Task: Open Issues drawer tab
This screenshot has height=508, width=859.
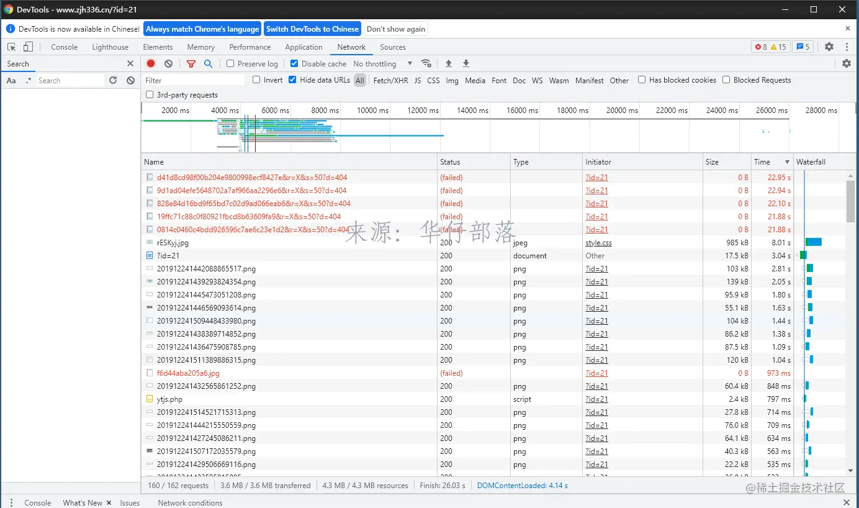Action: [x=130, y=503]
